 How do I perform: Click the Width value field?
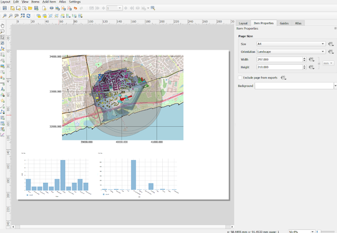coord(278,59)
